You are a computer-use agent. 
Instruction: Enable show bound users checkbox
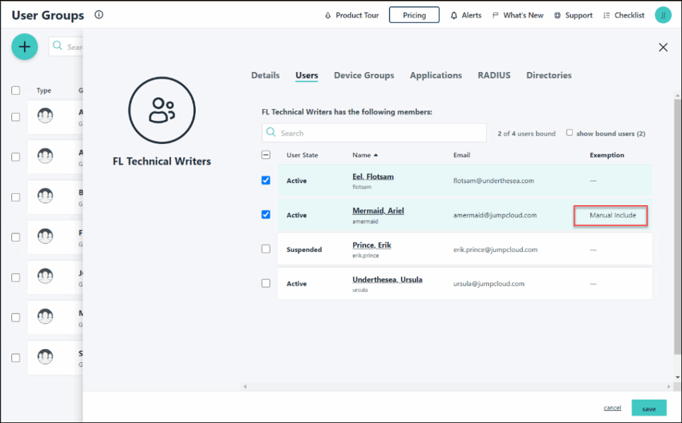[569, 133]
